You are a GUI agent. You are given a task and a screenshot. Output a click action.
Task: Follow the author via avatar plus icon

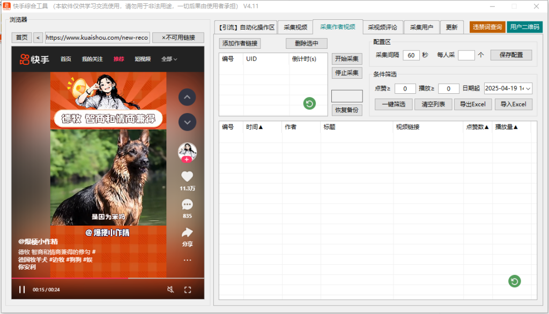pyautogui.click(x=187, y=160)
